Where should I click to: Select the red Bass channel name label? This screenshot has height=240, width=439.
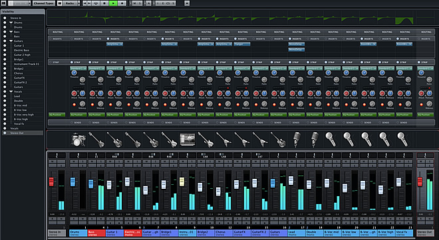tap(96, 233)
